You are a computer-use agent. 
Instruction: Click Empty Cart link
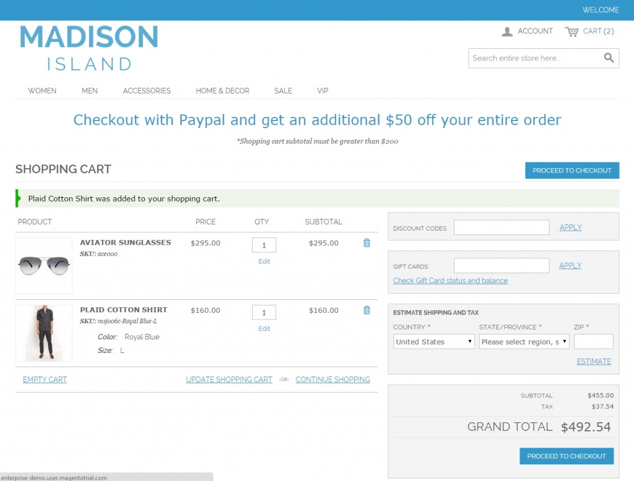(x=45, y=380)
